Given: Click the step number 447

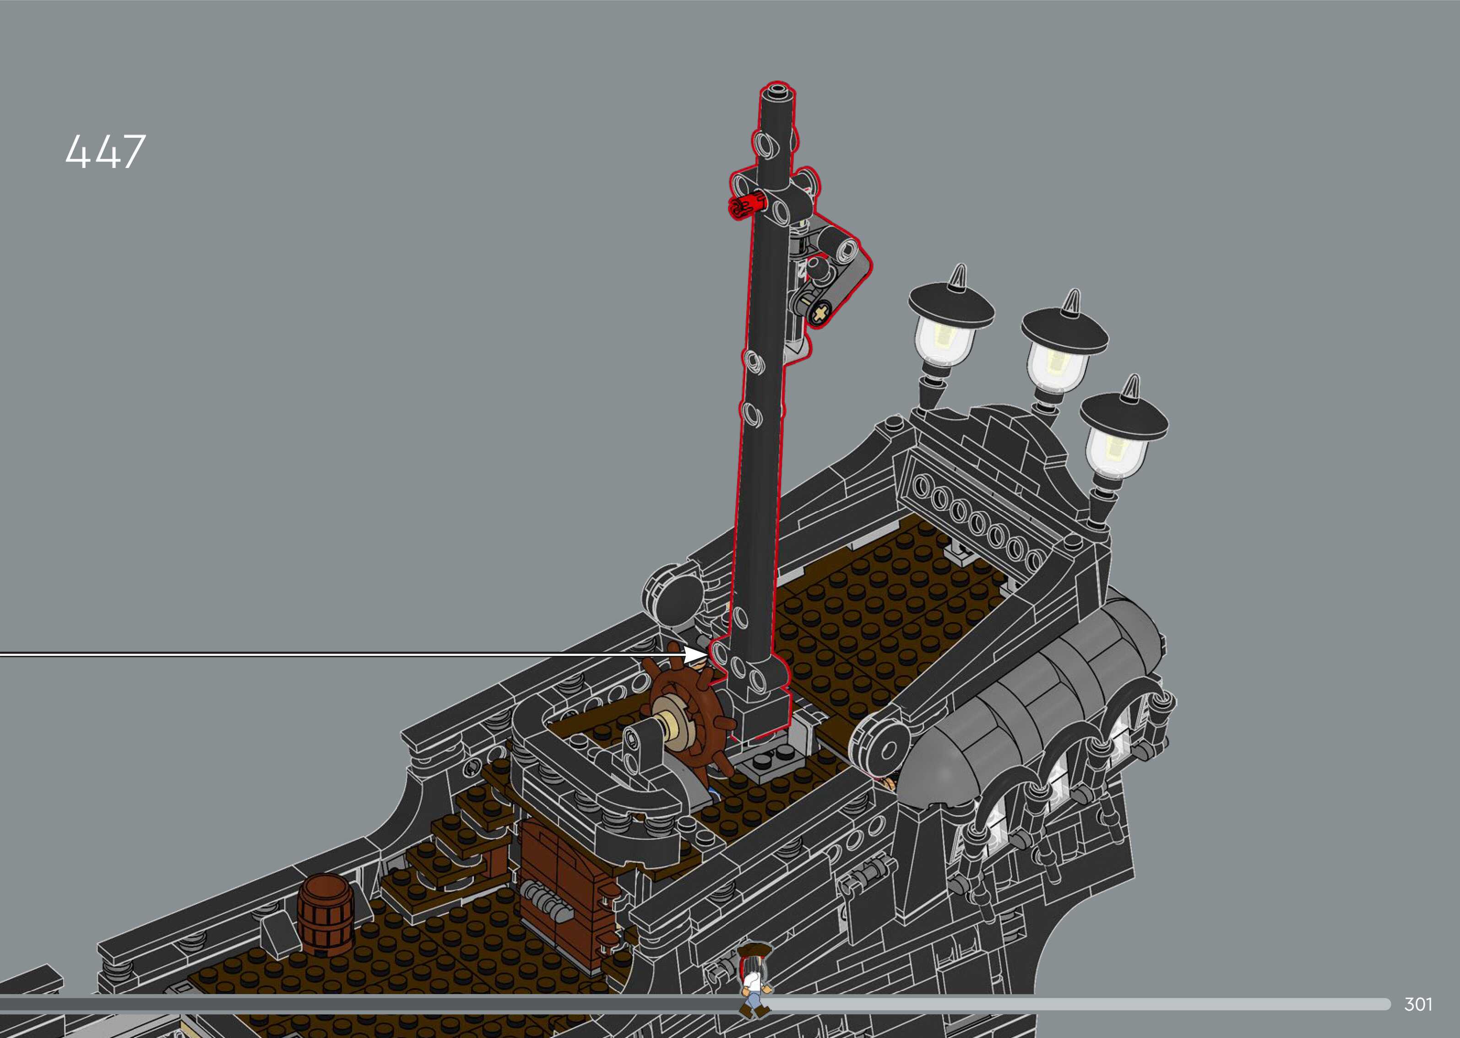Looking at the screenshot, I should tap(105, 152).
